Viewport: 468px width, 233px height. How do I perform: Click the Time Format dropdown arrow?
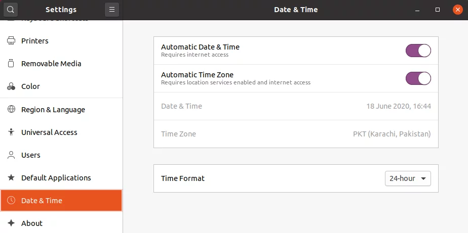[x=423, y=178]
